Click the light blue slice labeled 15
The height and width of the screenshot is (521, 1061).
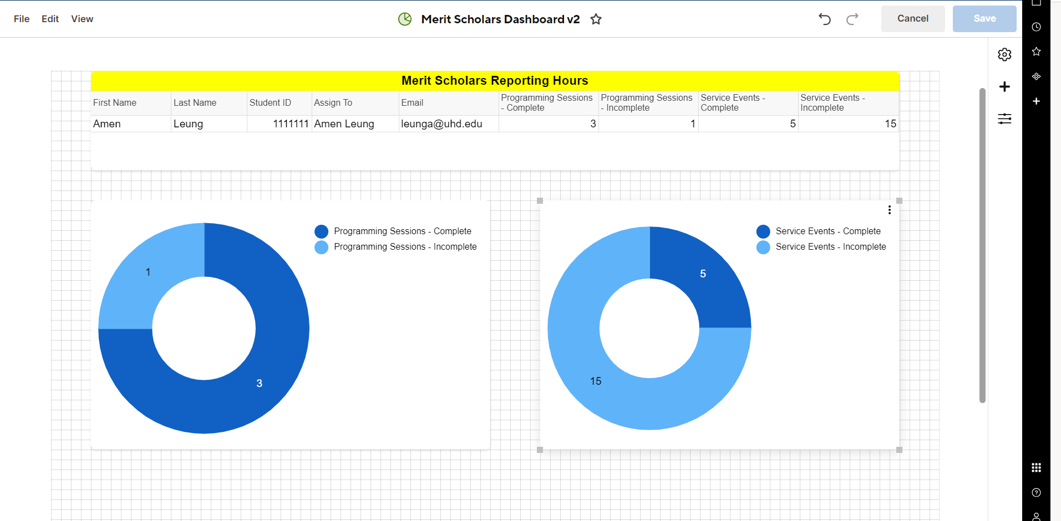[x=596, y=381]
